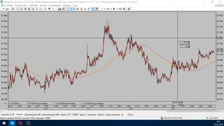Screen dimensions: 224x126
Task: Click the shapes drawing tool icon
Action: click(x=114, y=9)
